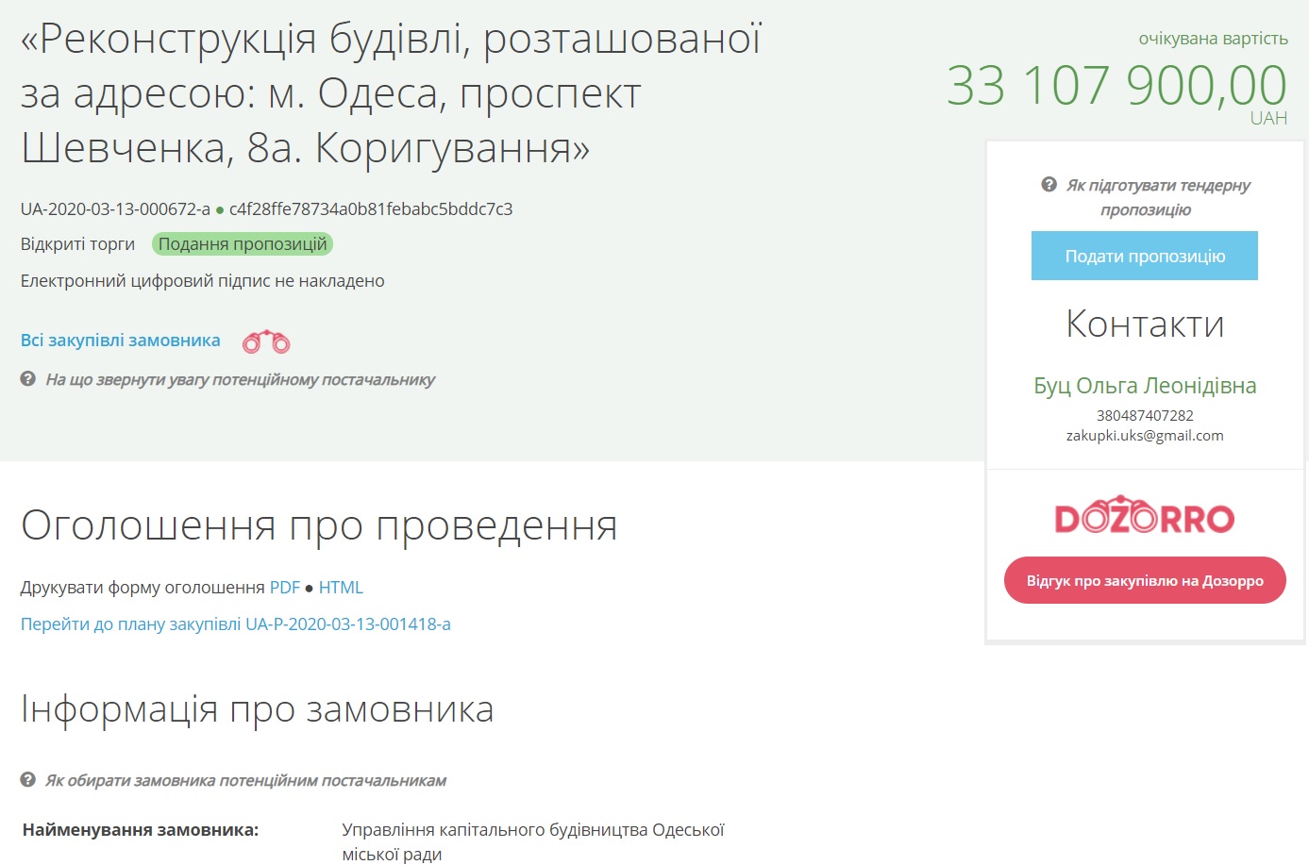Open "На що звернути увагу потенційному постачальнику" hint

coord(241,380)
